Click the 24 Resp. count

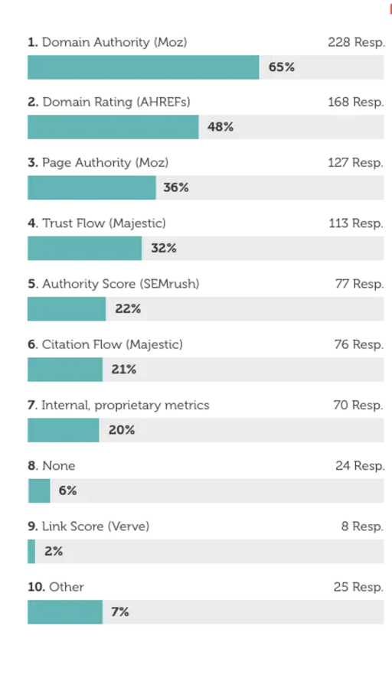coord(360,466)
